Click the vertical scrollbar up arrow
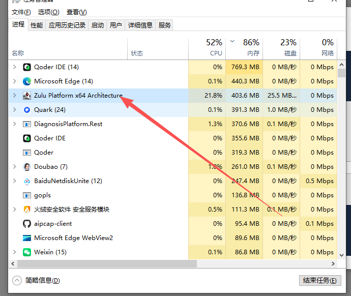 (x=341, y=65)
